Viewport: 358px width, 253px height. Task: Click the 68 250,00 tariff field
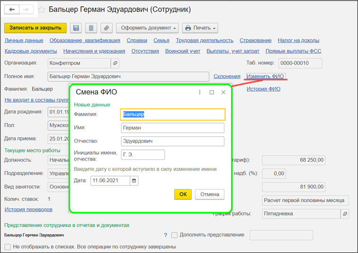coord(294,160)
